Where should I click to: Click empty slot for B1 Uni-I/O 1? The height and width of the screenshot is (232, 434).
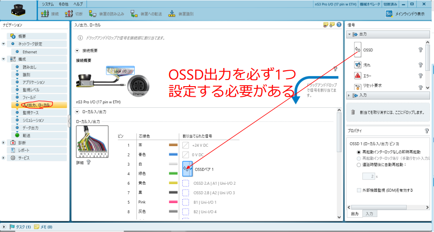[x=186, y=202]
